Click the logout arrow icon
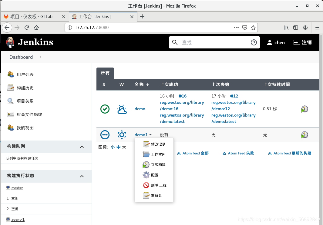The image size is (323, 225). 297,42
